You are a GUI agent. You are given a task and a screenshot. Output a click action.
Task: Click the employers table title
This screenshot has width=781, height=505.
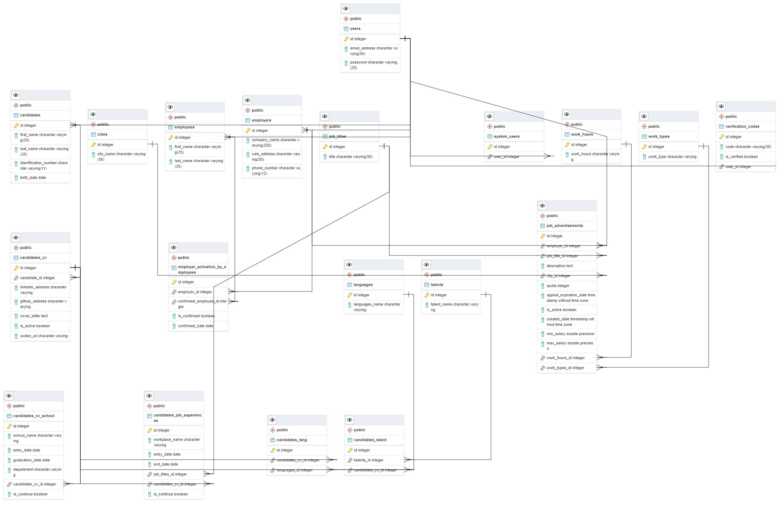tap(262, 120)
